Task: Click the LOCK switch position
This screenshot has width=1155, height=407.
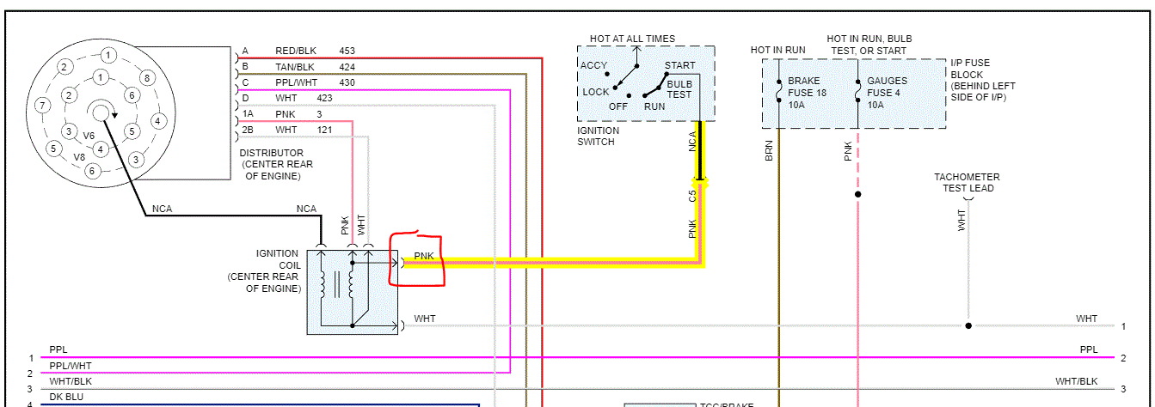Action: [595, 91]
